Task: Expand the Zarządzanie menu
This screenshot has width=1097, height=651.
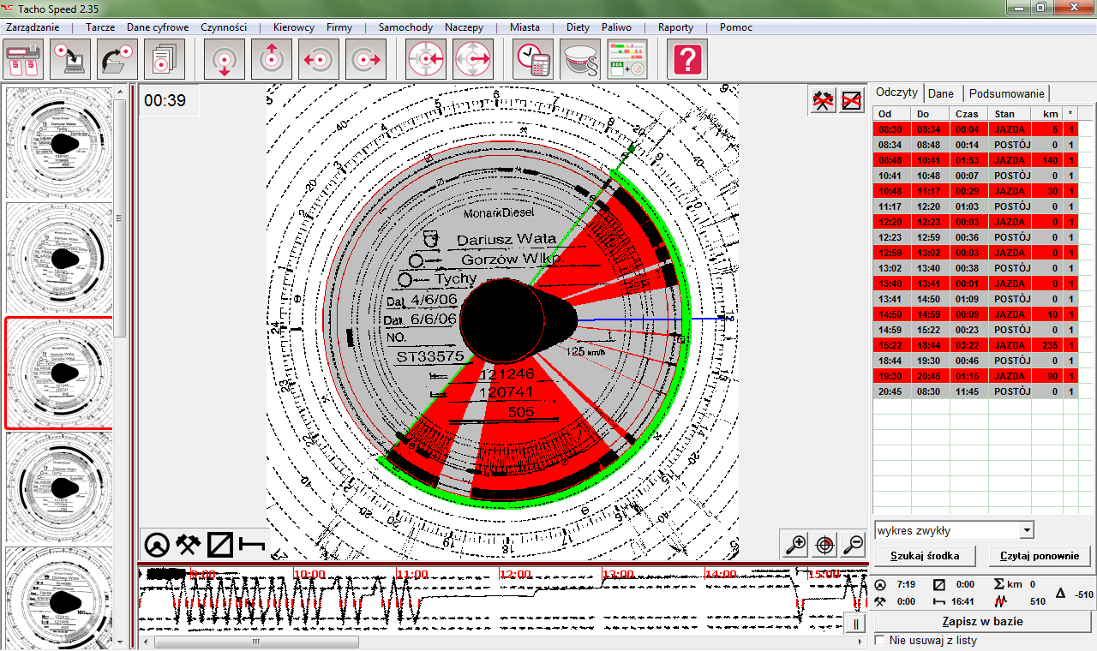Action: point(33,27)
